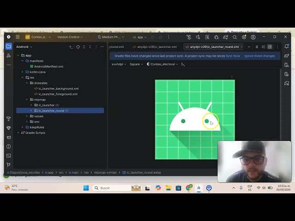Select the values folder
The height and width of the screenshot is (221, 295).
pyautogui.click(x=37, y=116)
